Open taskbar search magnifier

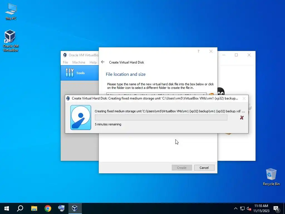(x=20, y=208)
